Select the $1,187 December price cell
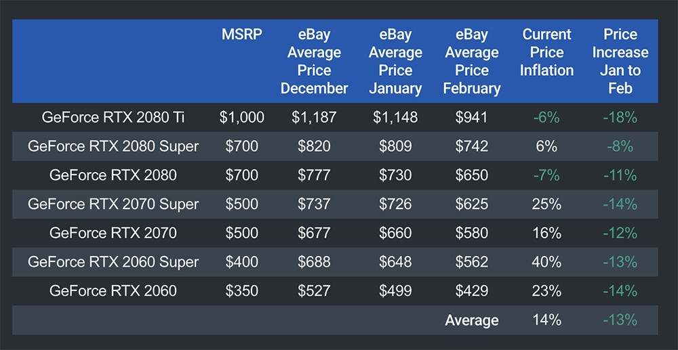Viewport: 678px width, 350px height. pos(314,118)
